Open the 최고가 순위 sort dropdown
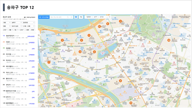Image resolution: width=192 pixels, height=108 pixels. [17, 26]
